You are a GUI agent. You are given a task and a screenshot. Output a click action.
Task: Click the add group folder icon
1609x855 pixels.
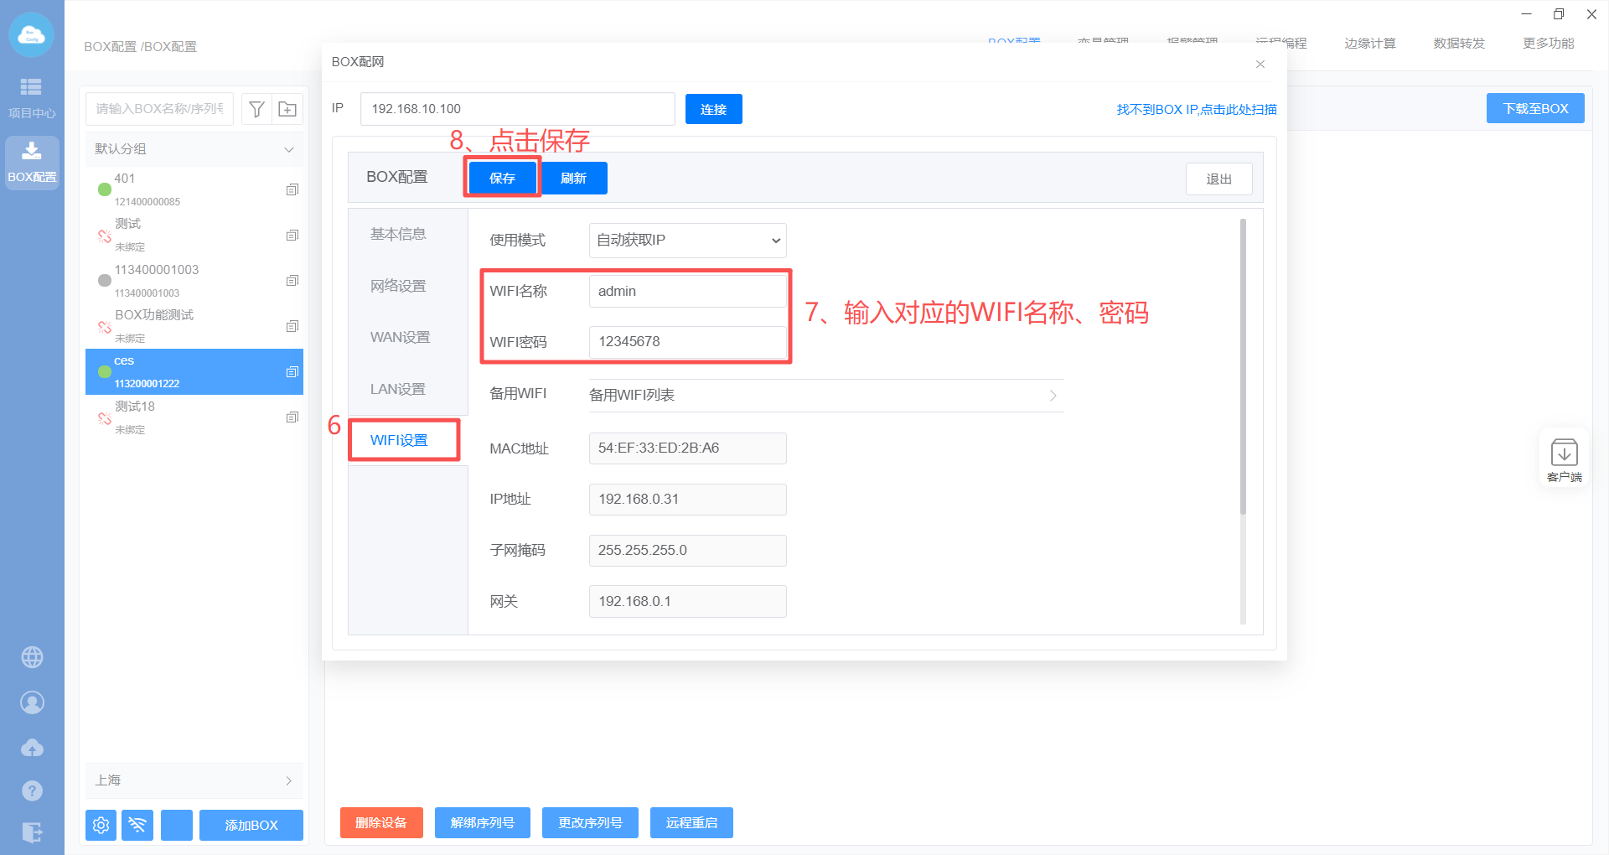pyautogui.click(x=287, y=109)
